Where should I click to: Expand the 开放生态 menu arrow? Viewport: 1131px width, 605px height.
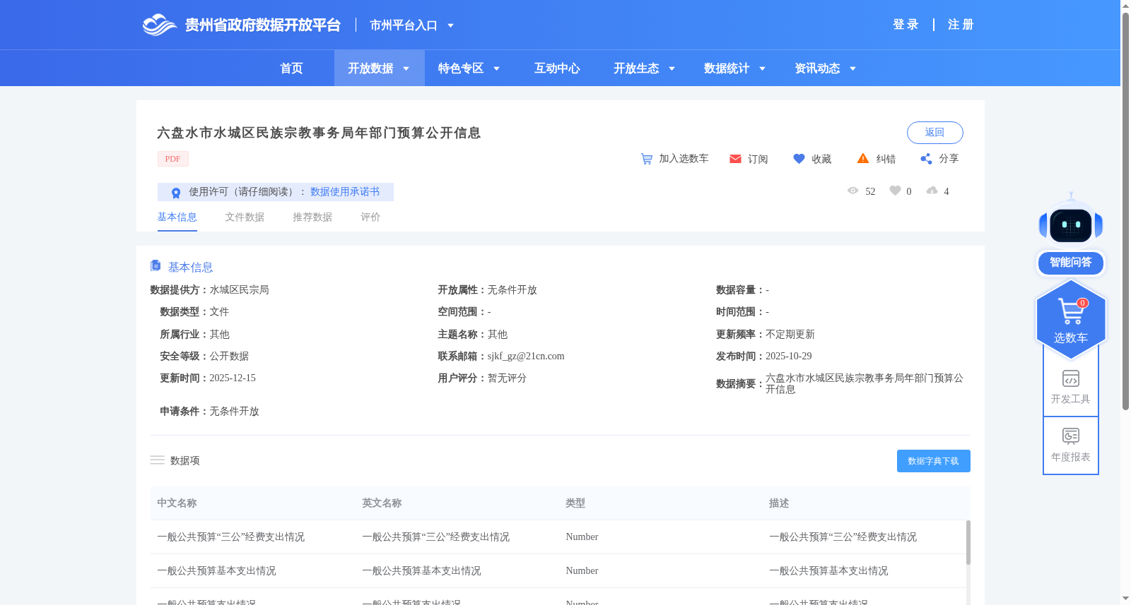[x=672, y=68]
